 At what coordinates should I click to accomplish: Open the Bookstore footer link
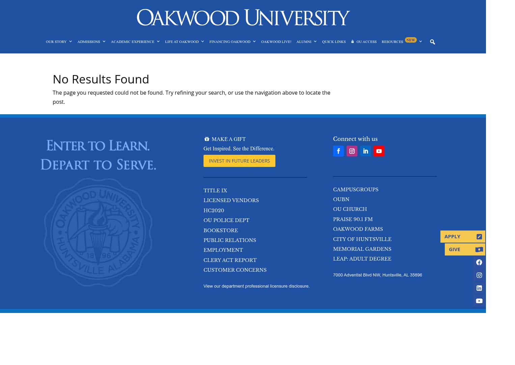coord(221,230)
